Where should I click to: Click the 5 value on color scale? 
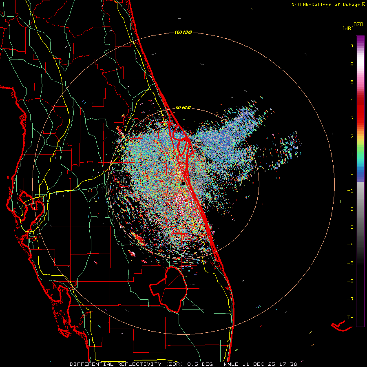pos(352,82)
